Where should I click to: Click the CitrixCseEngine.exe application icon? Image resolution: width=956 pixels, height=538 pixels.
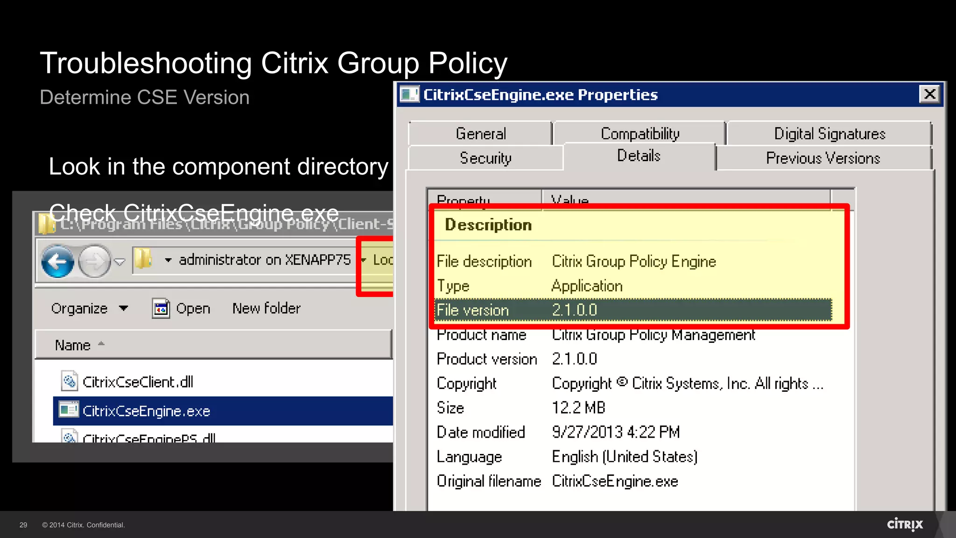coord(69,410)
